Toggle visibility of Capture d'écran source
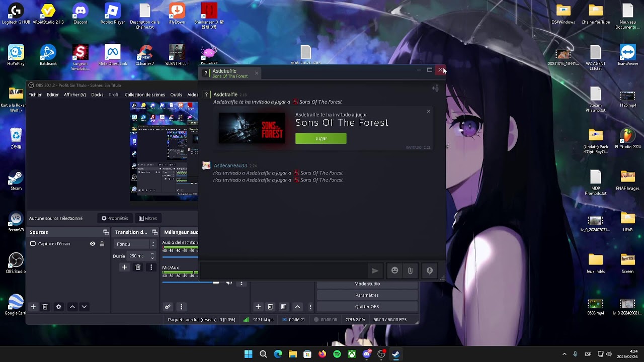The width and height of the screenshot is (644, 362). 93,244
